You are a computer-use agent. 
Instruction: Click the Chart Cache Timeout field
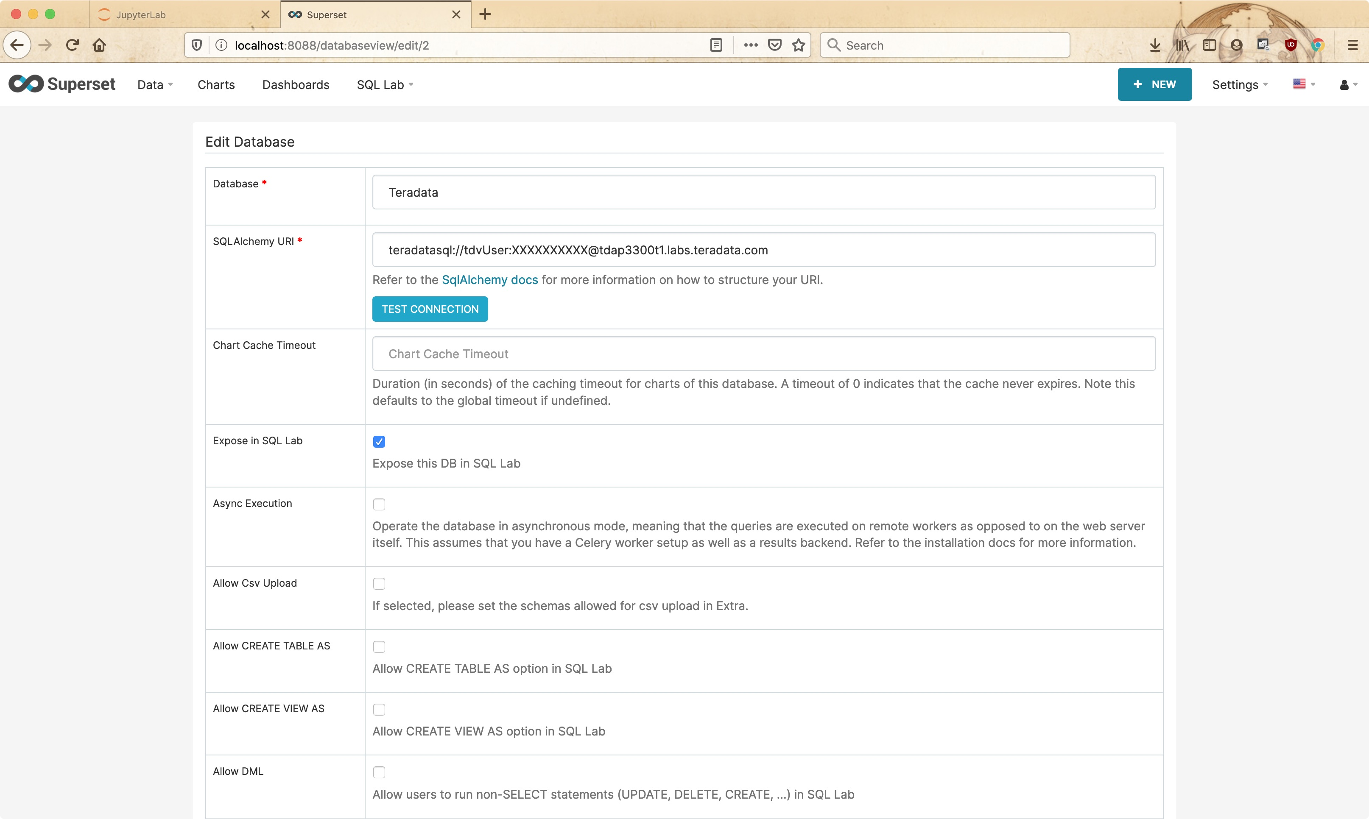point(763,354)
